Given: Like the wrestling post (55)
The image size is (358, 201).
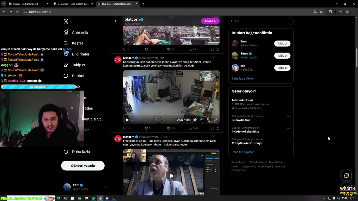Looking at the screenshot, I should pos(170,49).
